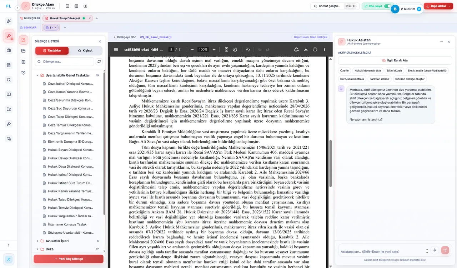Rotate the PDF page
457x268 pixels.
tap(235, 49)
